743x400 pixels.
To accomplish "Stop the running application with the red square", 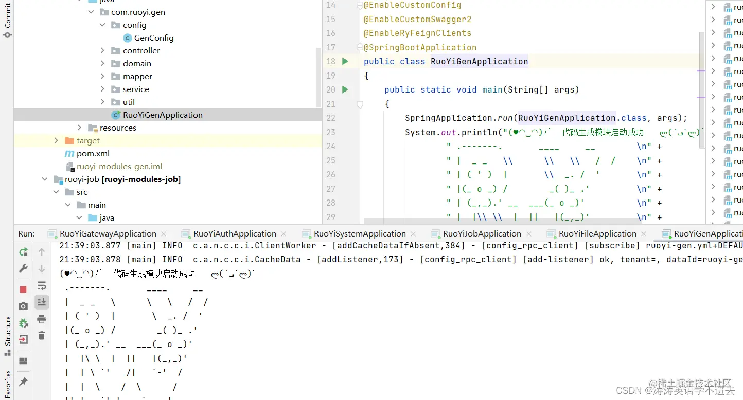I will pos(23,289).
